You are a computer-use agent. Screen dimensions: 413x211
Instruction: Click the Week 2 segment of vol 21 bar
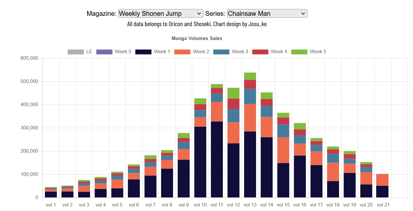pos(382,180)
